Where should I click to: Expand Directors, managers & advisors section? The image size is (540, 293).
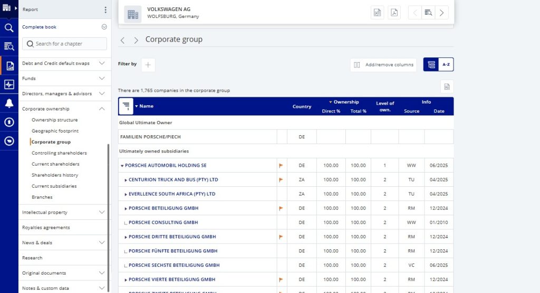(x=102, y=94)
